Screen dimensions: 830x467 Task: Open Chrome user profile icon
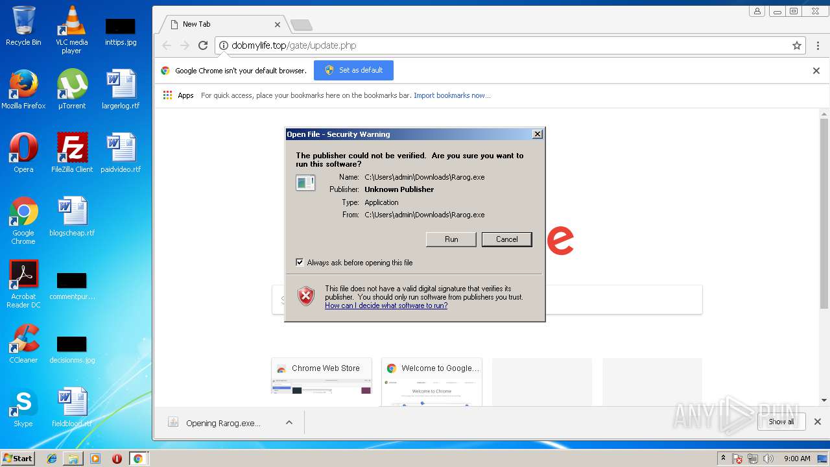click(757, 11)
